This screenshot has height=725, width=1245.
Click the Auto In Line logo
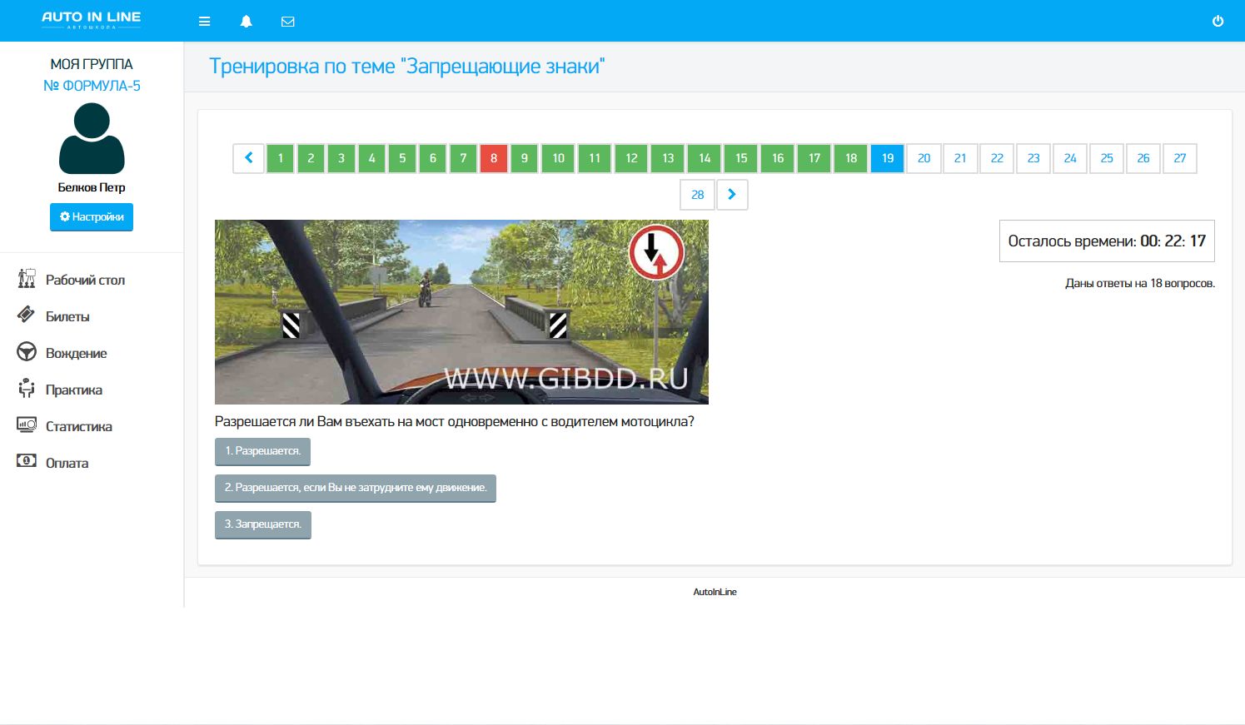(x=92, y=20)
